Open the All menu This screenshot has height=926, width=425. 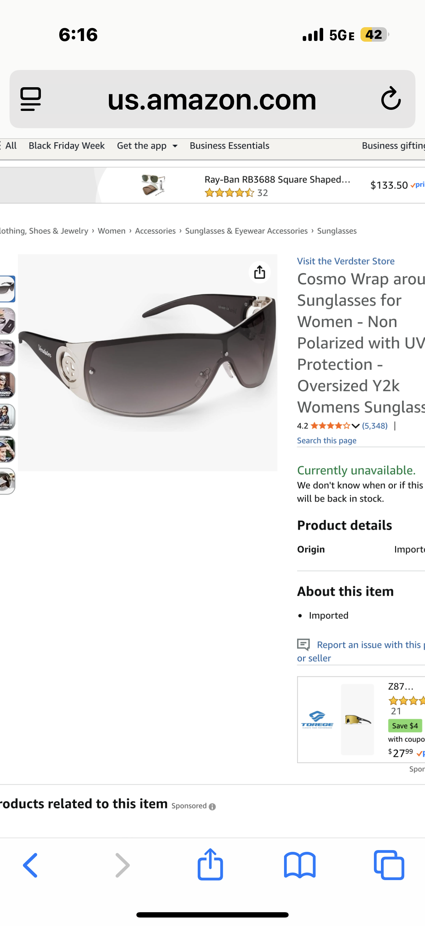click(11, 146)
